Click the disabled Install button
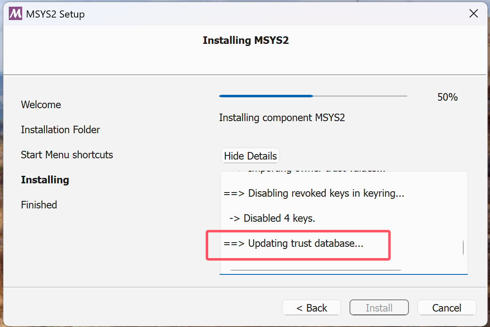The width and height of the screenshot is (490, 327). point(379,308)
